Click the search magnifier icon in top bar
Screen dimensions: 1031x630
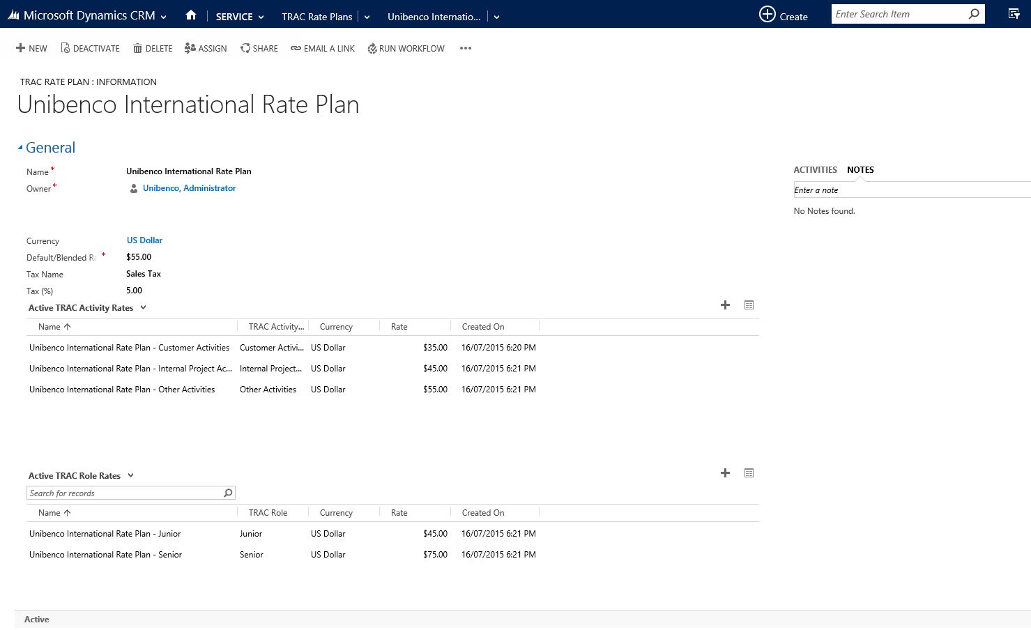point(974,14)
